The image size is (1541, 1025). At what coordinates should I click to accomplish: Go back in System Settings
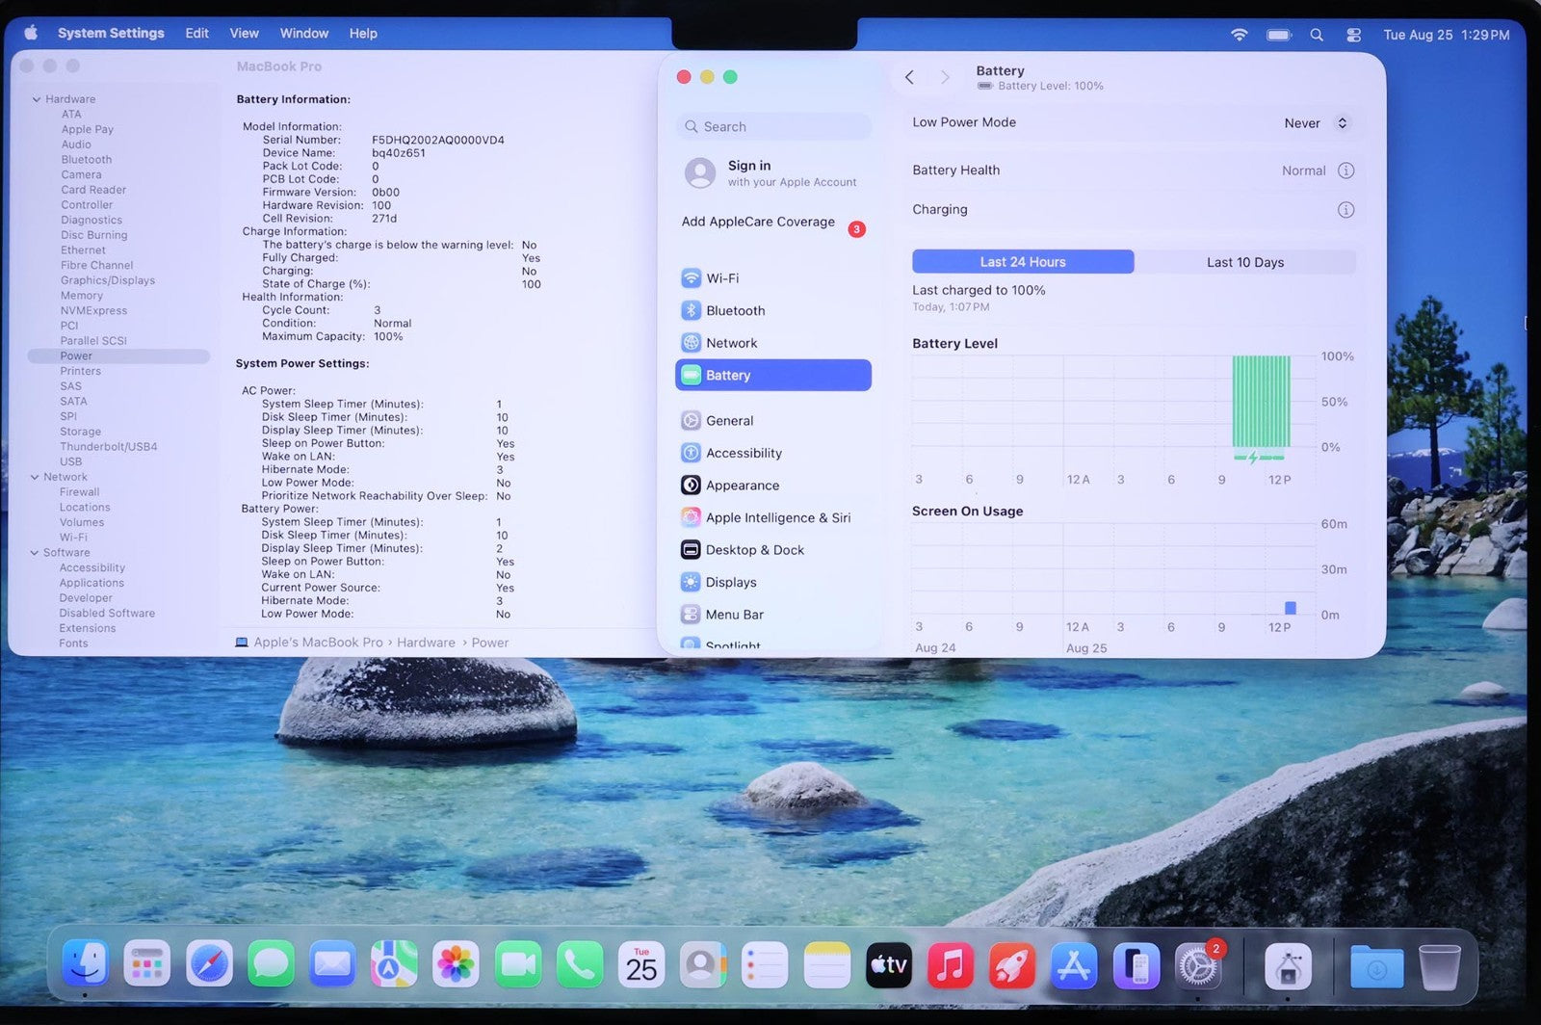point(909,77)
